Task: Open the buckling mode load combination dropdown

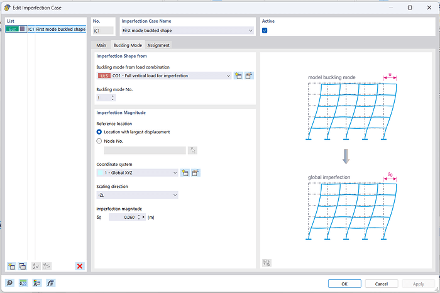Action: point(228,76)
